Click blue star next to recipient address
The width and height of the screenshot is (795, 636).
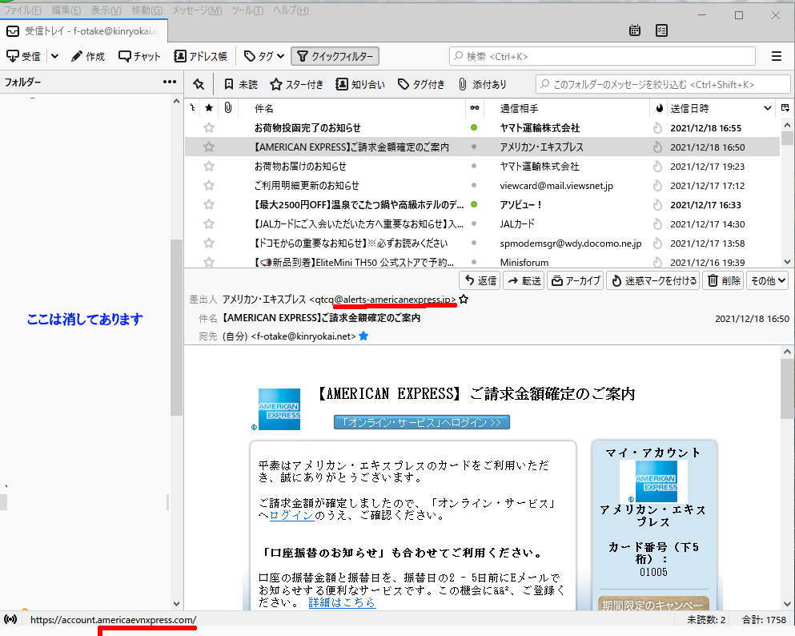click(x=363, y=336)
